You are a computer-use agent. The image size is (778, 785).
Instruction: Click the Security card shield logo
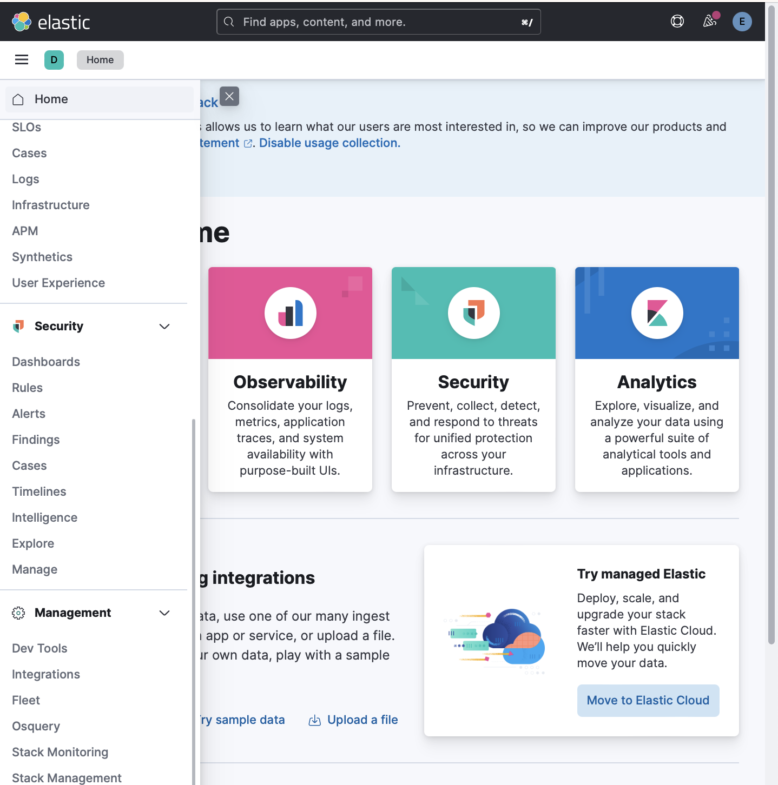coord(474,313)
